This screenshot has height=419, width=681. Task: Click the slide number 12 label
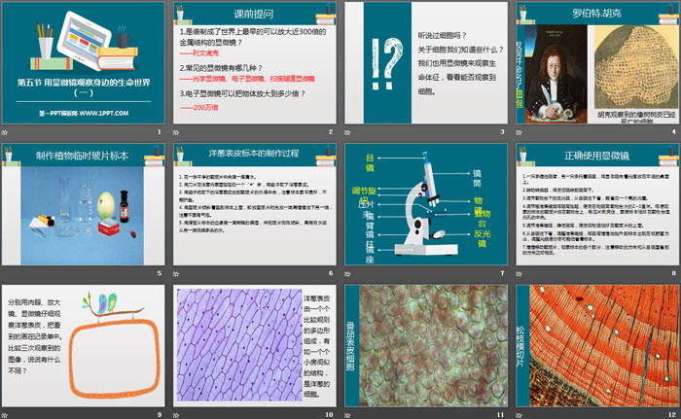tap(672, 415)
